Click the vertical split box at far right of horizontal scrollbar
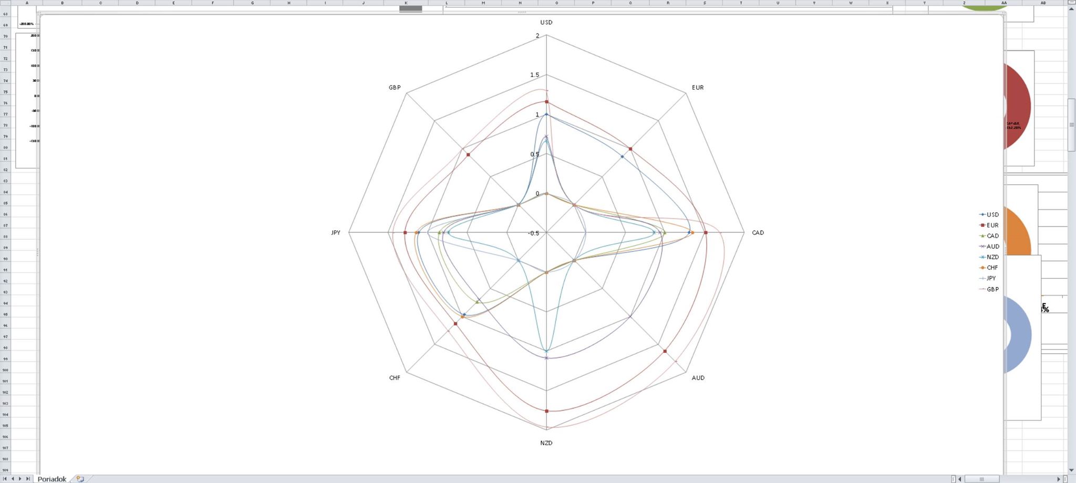Viewport: 1076px width, 483px height. pyautogui.click(x=1065, y=479)
